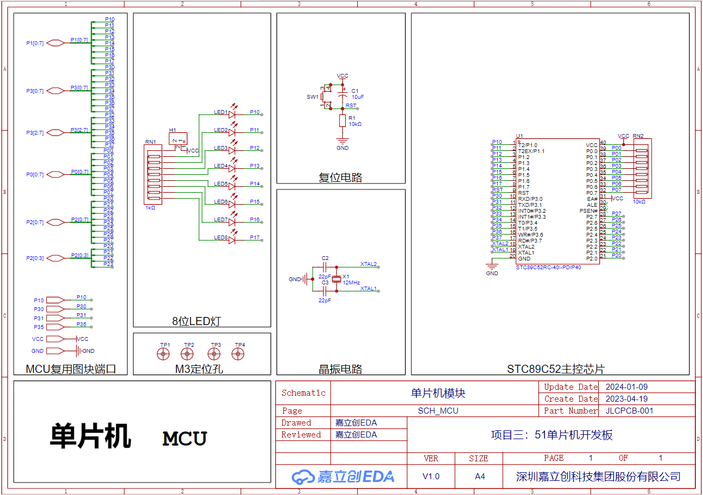Click the 'PSEN#' pin label on U1
Image resolution: width=703 pixels, height=495 pixels.
tap(588, 211)
